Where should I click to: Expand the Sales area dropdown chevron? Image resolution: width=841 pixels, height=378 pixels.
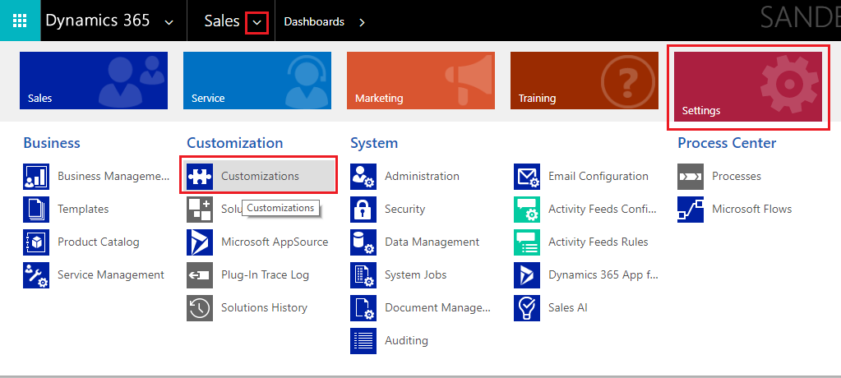pyautogui.click(x=257, y=22)
